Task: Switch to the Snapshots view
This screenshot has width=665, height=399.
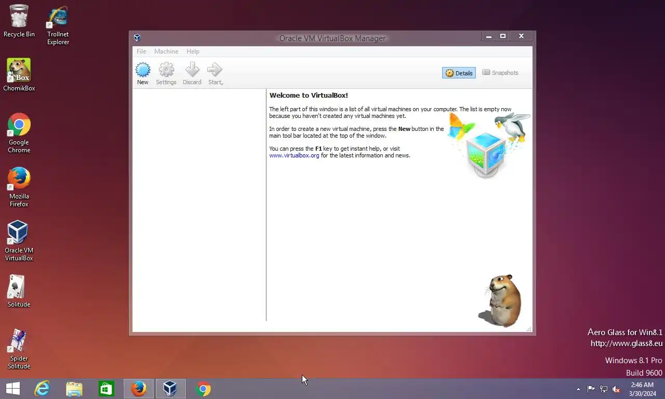Action: (500, 73)
